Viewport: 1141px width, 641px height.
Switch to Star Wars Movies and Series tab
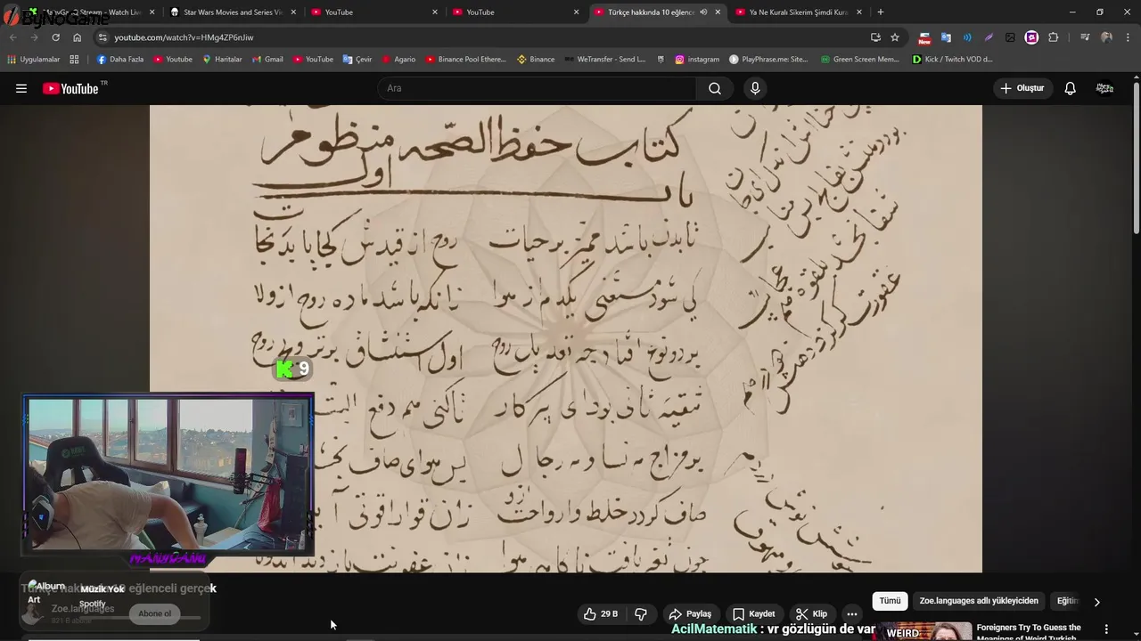coord(233,12)
